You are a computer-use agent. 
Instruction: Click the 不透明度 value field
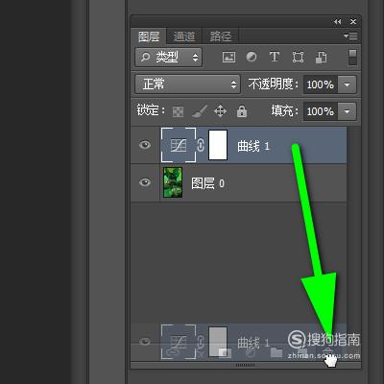[321, 84]
